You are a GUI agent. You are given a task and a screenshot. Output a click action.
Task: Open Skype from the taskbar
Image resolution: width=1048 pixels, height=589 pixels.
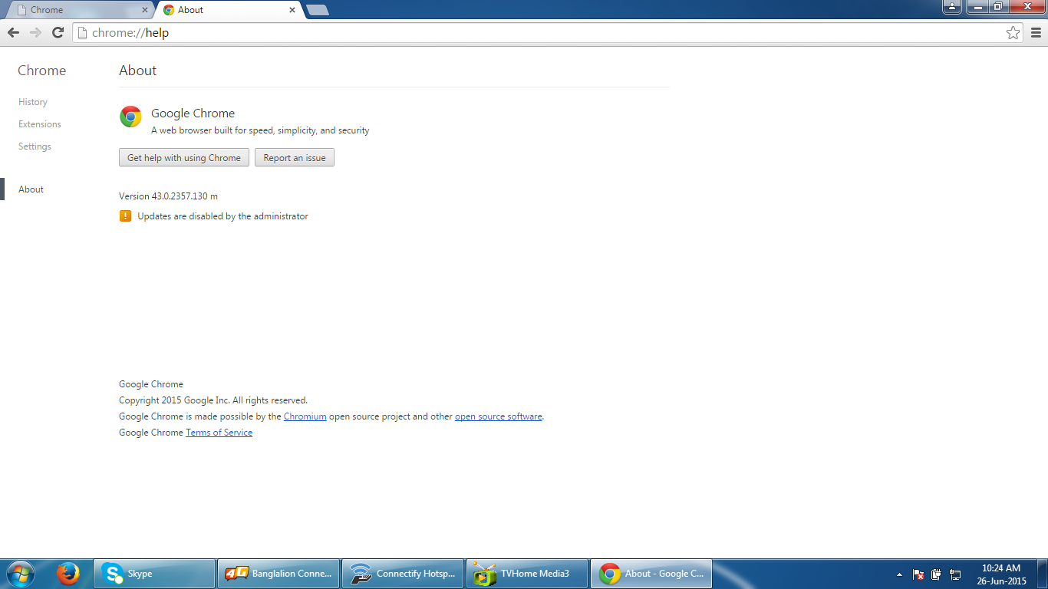point(154,574)
